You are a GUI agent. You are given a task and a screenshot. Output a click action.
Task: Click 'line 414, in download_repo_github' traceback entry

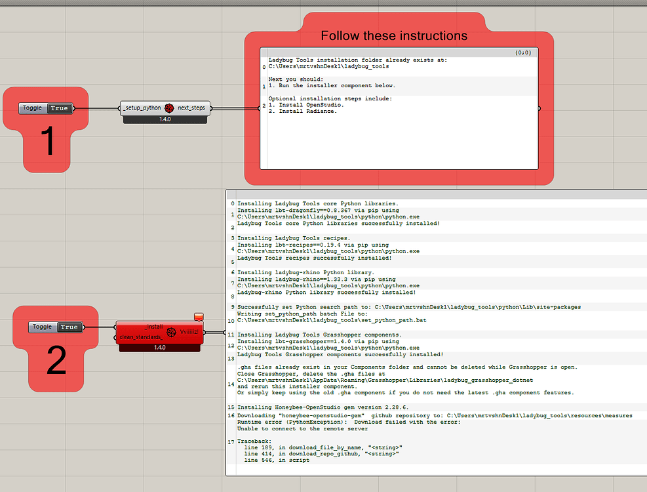point(321,454)
